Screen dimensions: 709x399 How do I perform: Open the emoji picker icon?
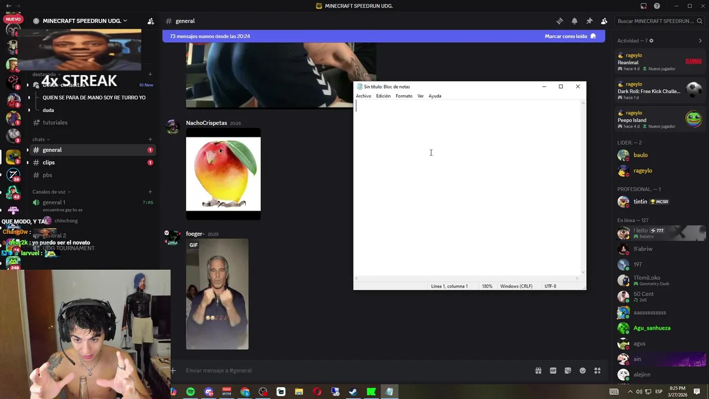(x=583, y=371)
